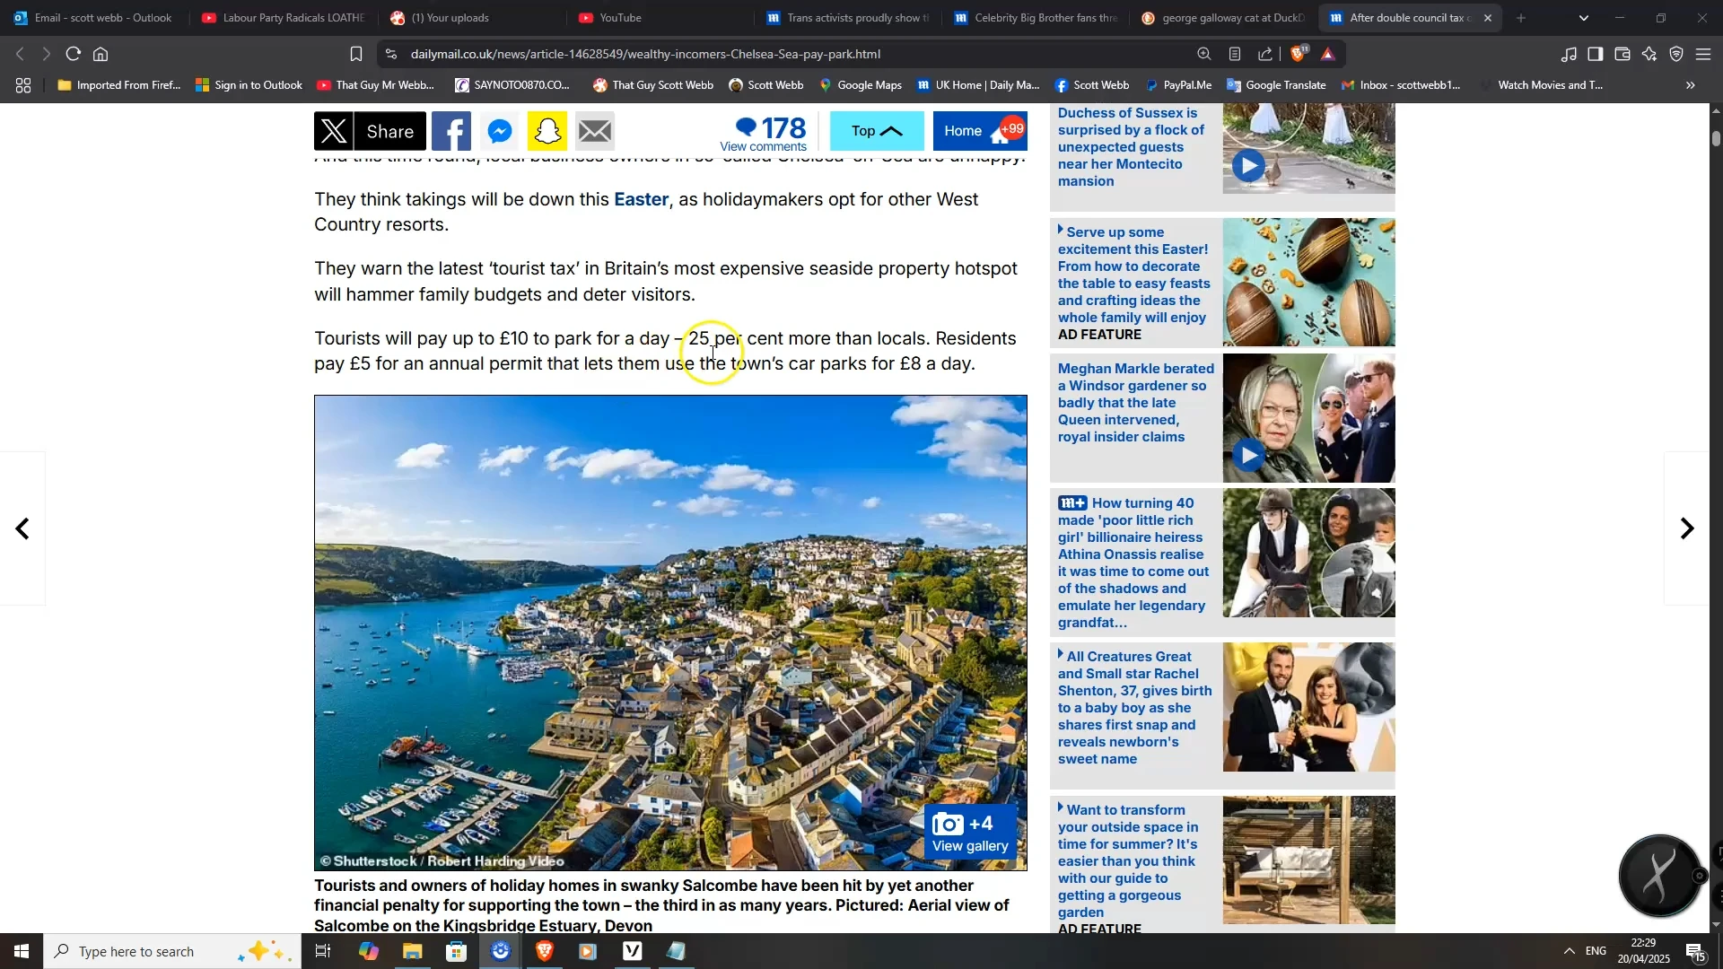
Task: Click the Easter hyperlink in article
Action: (641, 199)
